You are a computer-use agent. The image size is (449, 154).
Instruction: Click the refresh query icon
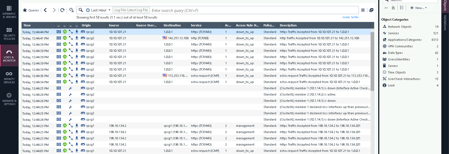click(x=63, y=10)
